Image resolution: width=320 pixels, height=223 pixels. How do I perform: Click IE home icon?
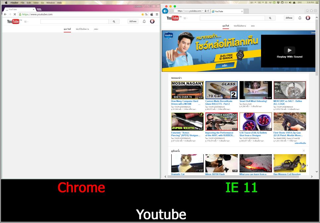click(x=307, y=11)
